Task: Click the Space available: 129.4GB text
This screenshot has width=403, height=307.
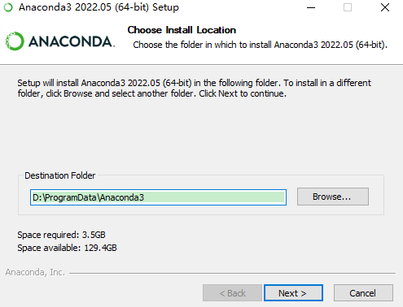Action: [x=67, y=248]
